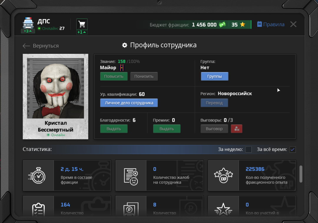Click the employee mugshot photo
Image resolution: width=318 pixels, height=223 pixels.
55,88
